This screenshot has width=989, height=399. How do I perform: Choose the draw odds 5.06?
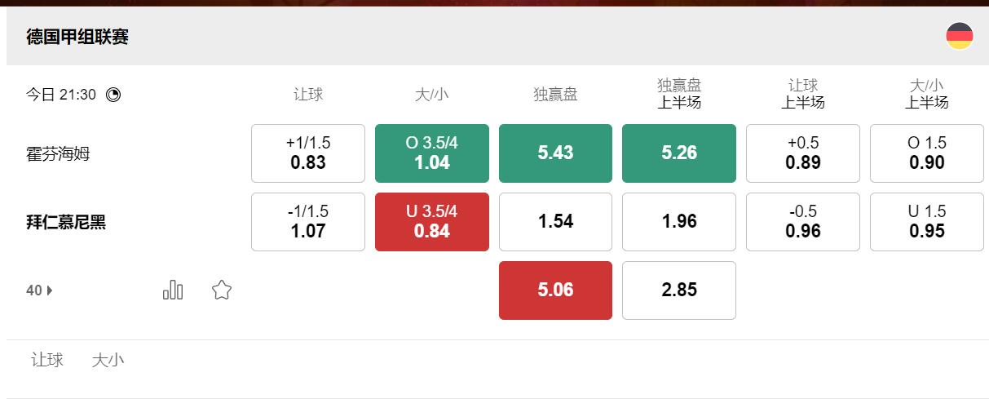point(555,290)
